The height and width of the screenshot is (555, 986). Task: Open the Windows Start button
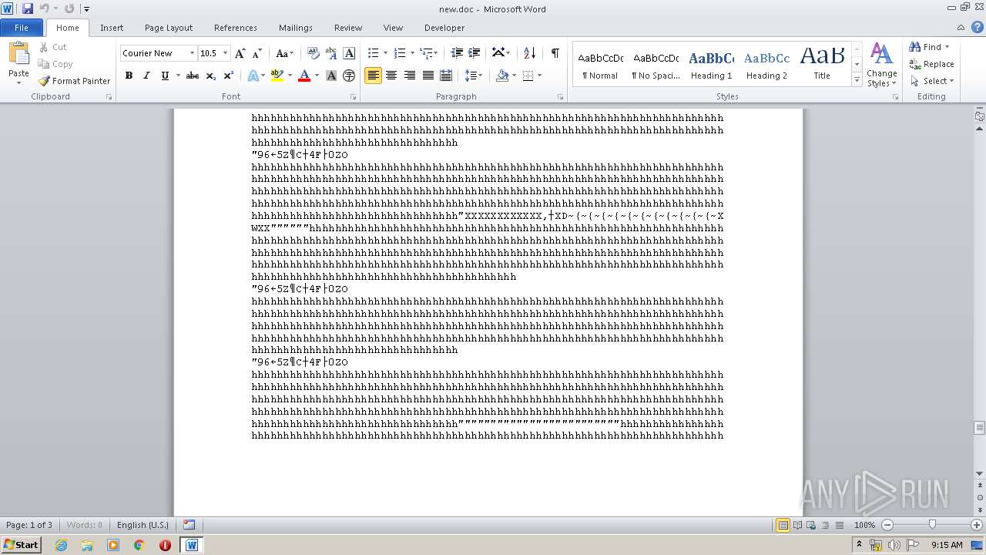[22, 544]
